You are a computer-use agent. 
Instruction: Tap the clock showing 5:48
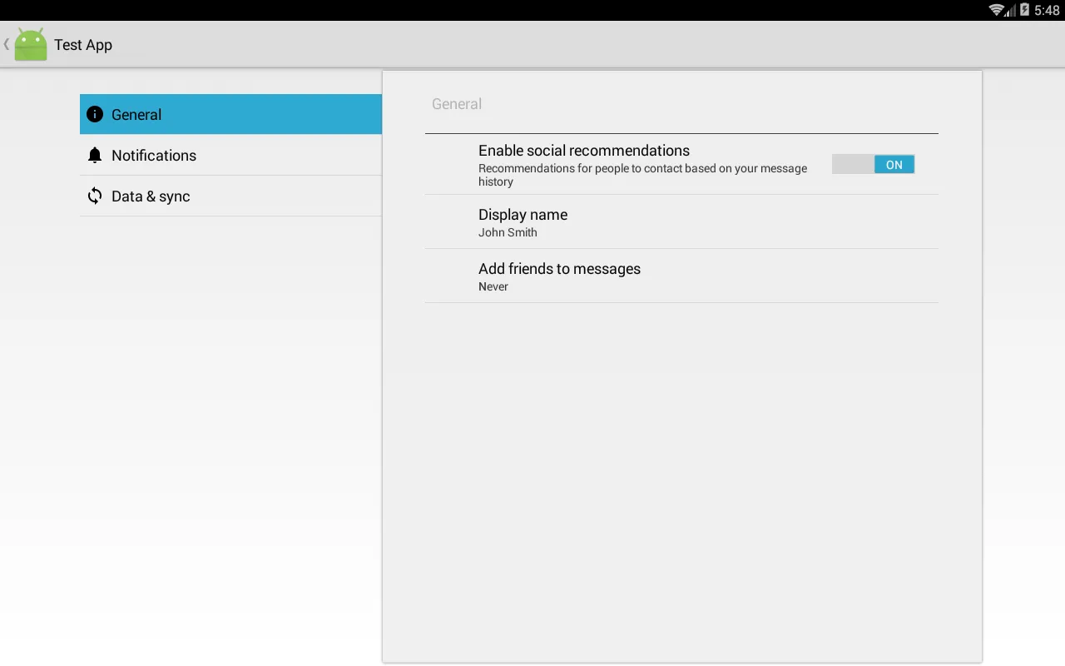(x=1047, y=10)
